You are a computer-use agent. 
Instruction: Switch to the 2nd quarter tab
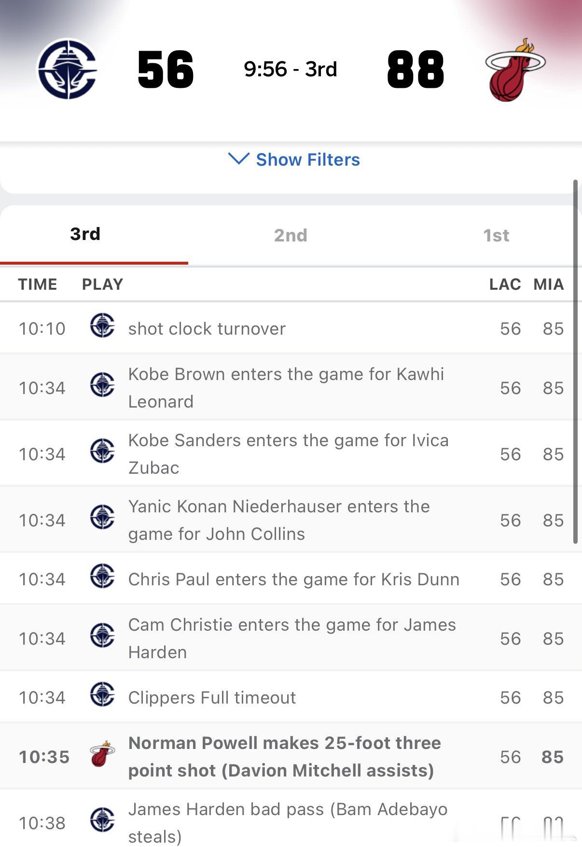pyautogui.click(x=291, y=235)
